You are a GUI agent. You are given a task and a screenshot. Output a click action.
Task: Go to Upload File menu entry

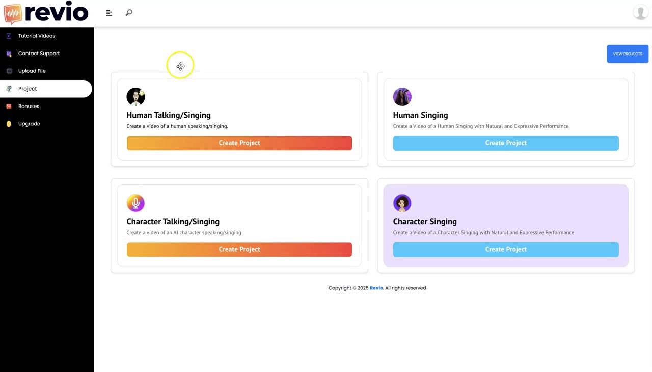(32, 71)
